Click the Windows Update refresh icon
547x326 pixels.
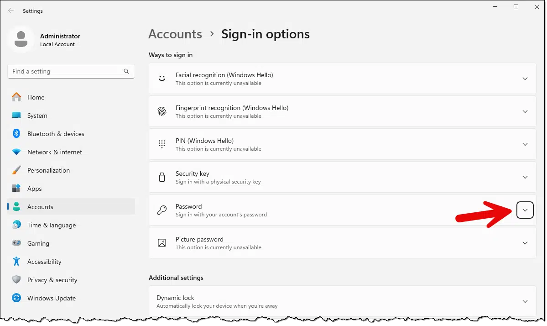tap(16, 298)
